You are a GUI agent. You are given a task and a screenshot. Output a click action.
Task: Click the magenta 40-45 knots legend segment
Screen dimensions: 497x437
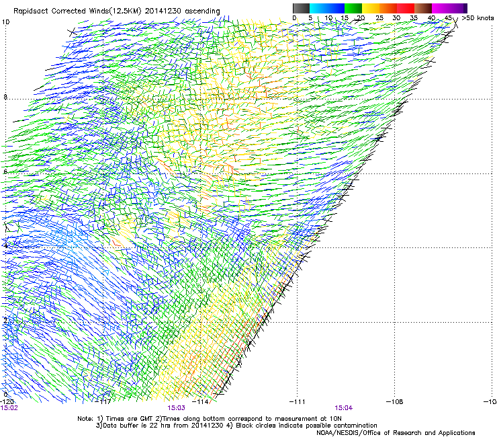[x=441, y=8]
